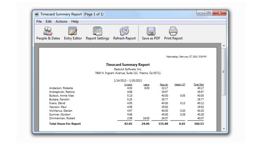Viewport: 262px width, 145px height.
Task: Click the 'Total Paid' column header
Action: coord(198,85)
